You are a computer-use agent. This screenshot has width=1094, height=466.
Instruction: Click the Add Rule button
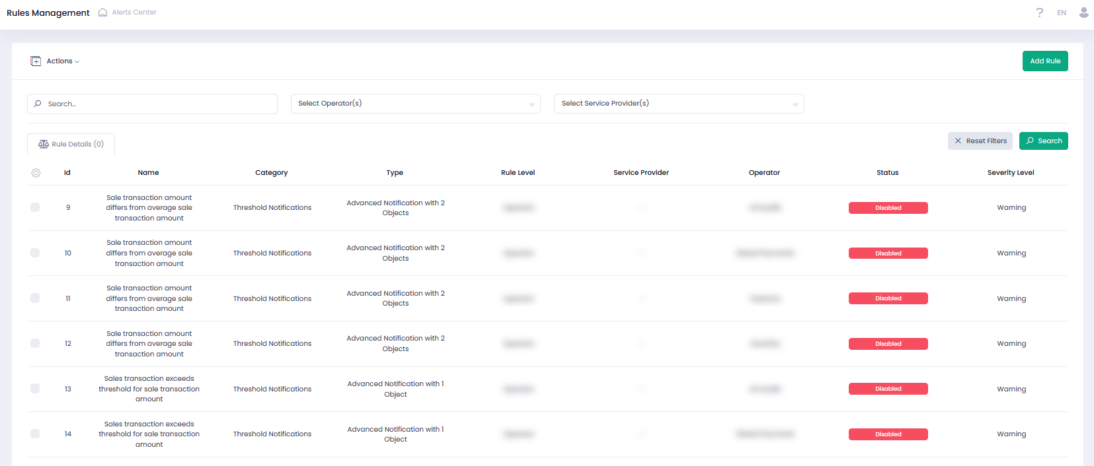(x=1044, y=61)
